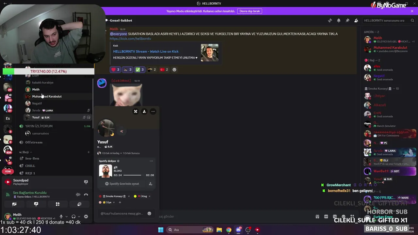Image resolution: width=418 pixels, height=235 pixels.
Task: Click the Soundpad share screen icon
Action: pyautogui.click(x=86, y=182)
